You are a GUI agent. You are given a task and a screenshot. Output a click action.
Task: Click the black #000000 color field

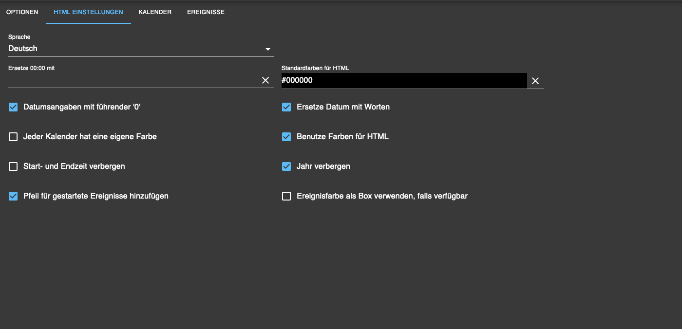[403, 81]
